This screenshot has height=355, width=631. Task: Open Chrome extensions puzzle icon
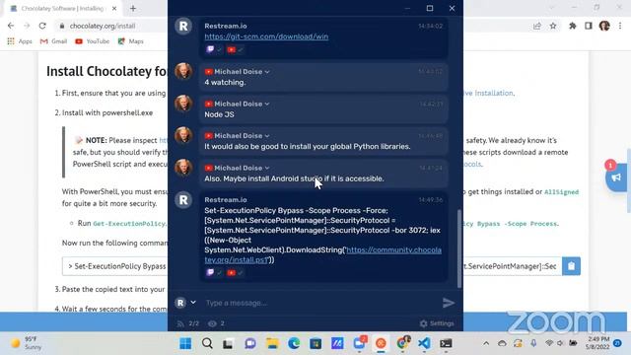pos(572,26)
